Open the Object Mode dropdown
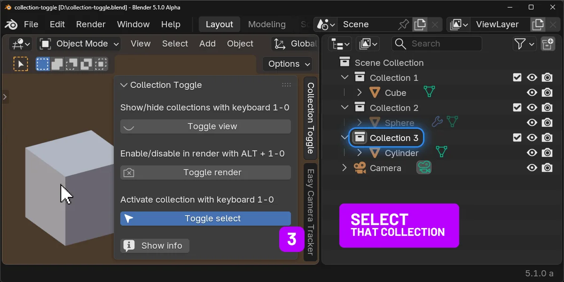This screenshot has width=564, height=282. point(78,43)
